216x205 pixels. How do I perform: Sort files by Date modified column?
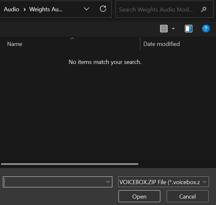tap(162, 44)
